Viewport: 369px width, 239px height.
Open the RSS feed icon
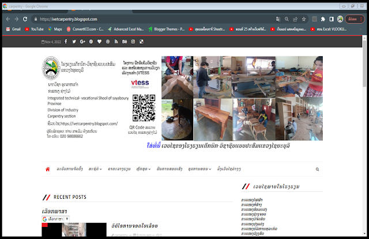116,41
